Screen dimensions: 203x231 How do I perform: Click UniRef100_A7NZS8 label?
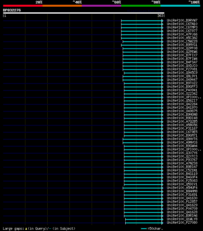tap(182, 164)
